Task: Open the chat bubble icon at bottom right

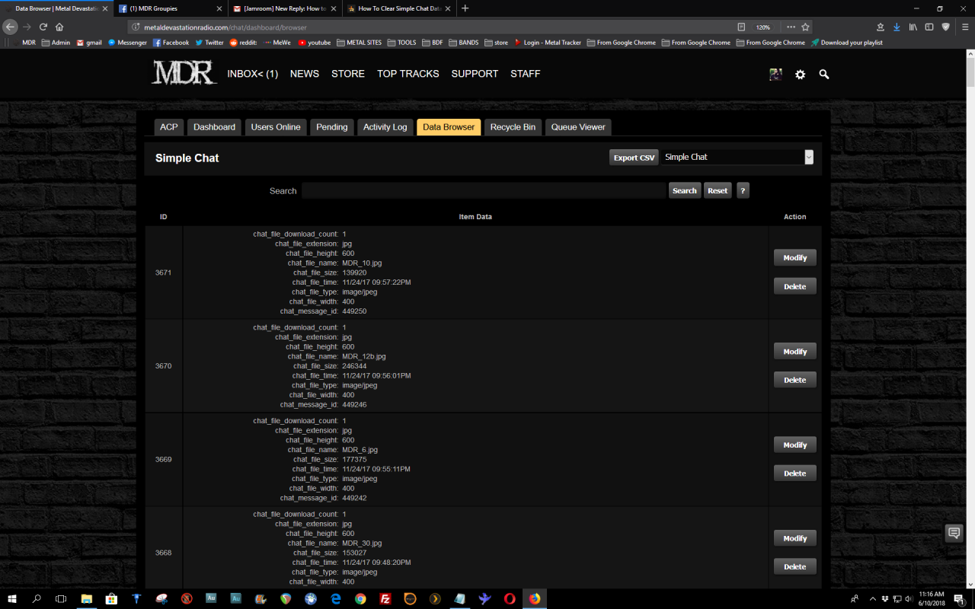Action: 954,533
